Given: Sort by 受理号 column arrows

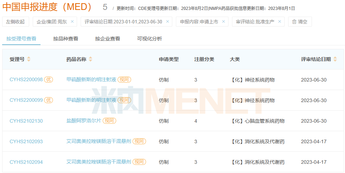Looking at the screenshot, I should 29,59.
